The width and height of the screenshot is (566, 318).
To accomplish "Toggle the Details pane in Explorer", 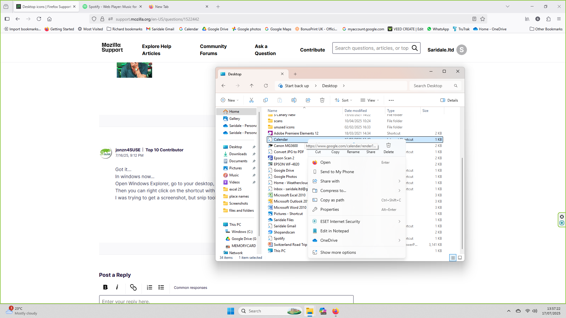I will pyautogui.click(x=449, y=100).
